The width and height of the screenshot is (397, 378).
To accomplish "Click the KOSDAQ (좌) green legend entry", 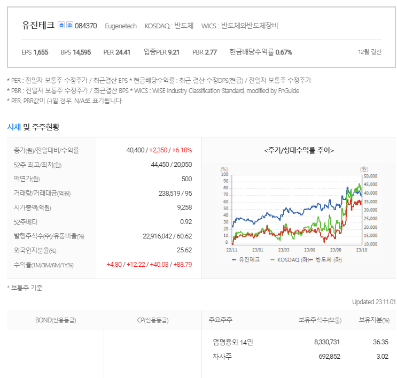I will click(289, 260).
